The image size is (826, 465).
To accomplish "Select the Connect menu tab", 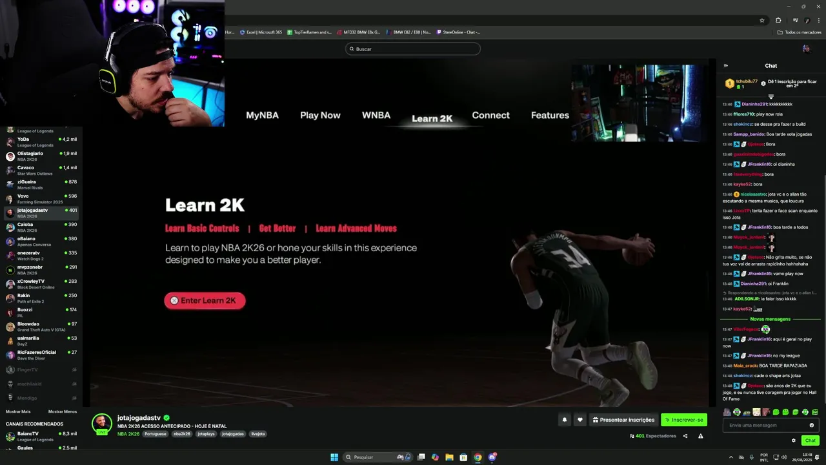I will click(x=490, y=115).
